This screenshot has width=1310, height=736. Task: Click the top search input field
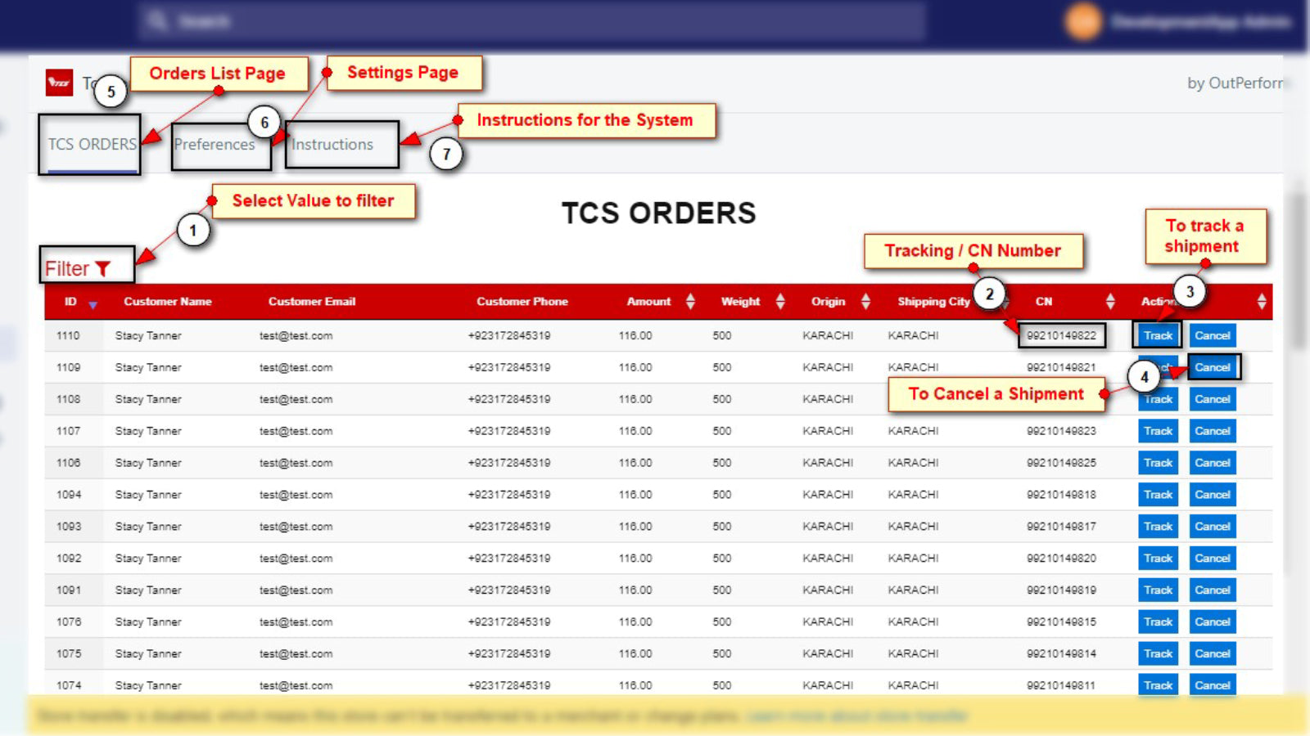[x=532, y=20]
